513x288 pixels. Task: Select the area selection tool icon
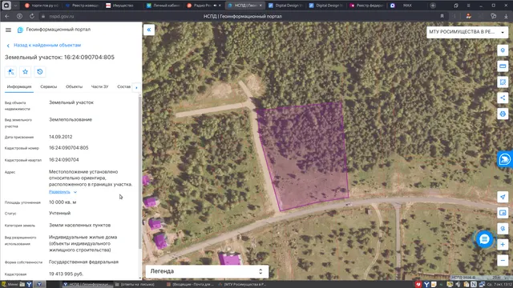503,82
